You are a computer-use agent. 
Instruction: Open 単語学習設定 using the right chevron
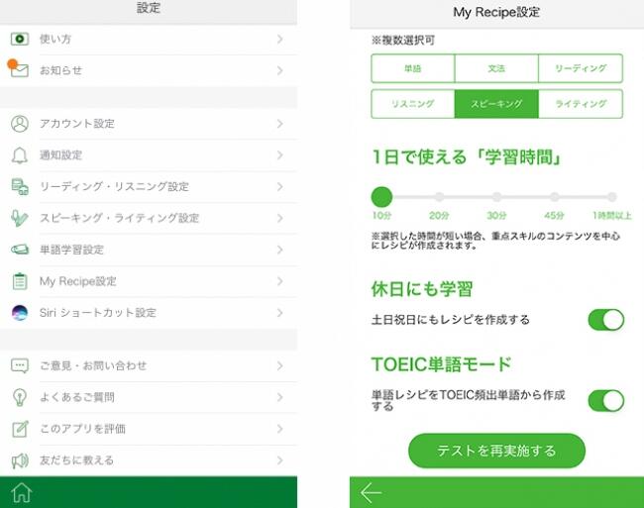click(x=280, y=250)
